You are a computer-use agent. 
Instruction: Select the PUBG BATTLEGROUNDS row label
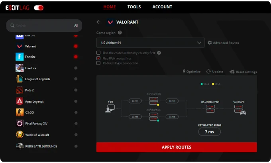point(41,146)
